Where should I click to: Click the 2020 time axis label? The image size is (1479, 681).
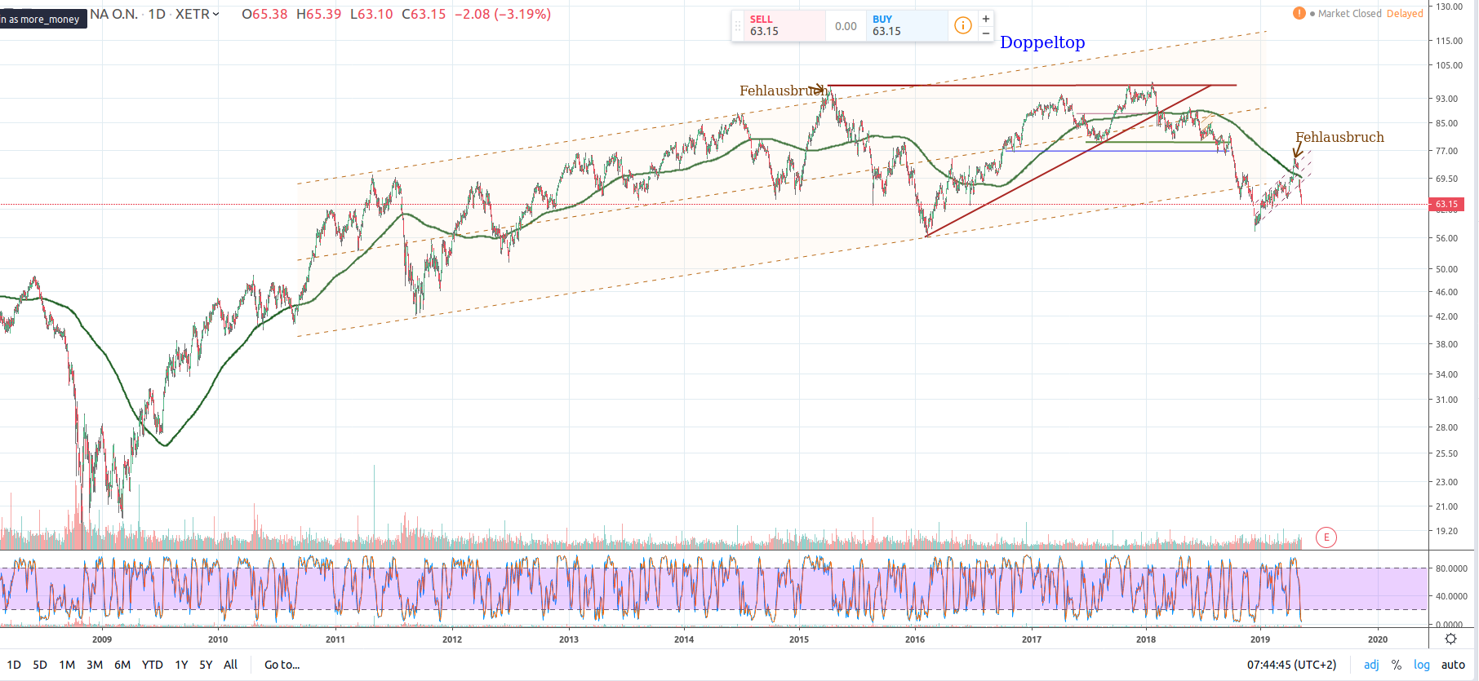point(1378,639)
